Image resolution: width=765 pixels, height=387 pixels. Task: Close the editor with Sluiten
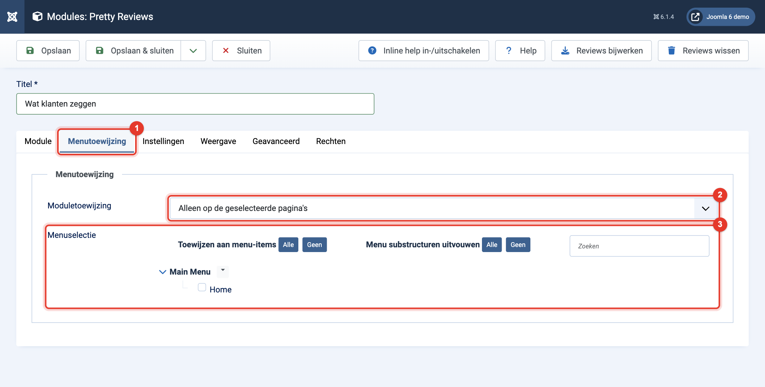click(241, 51)
